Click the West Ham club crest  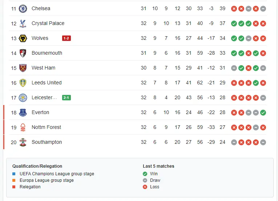pyautogui.click(x=23, y=68)
